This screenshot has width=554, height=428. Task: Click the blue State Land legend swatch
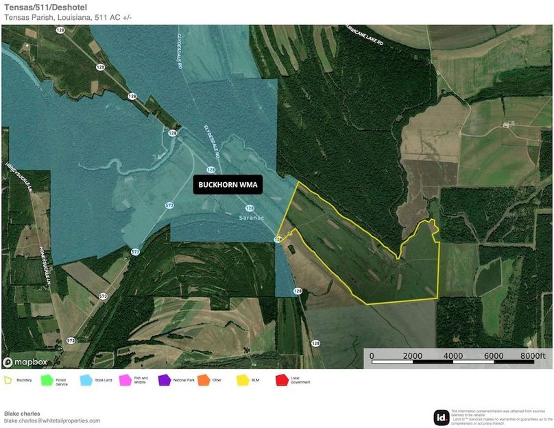tap(86, 379)
